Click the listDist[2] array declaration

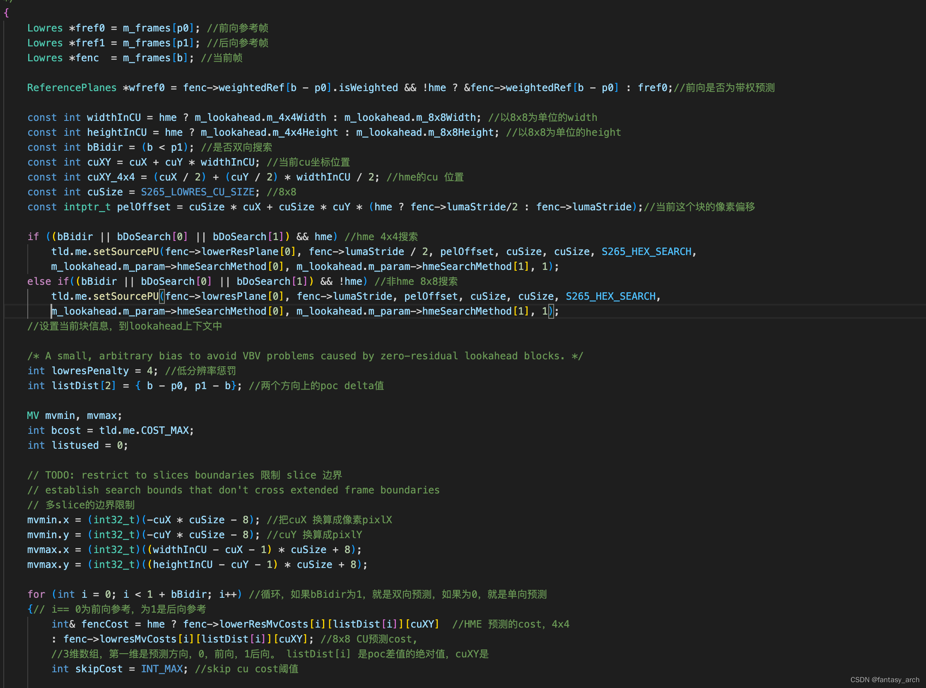click(83, 386)
